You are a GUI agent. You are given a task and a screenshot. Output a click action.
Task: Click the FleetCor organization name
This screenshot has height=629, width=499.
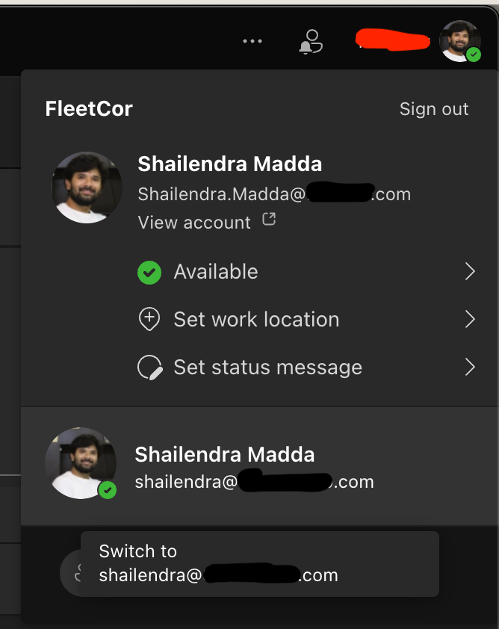click(89, 108)
